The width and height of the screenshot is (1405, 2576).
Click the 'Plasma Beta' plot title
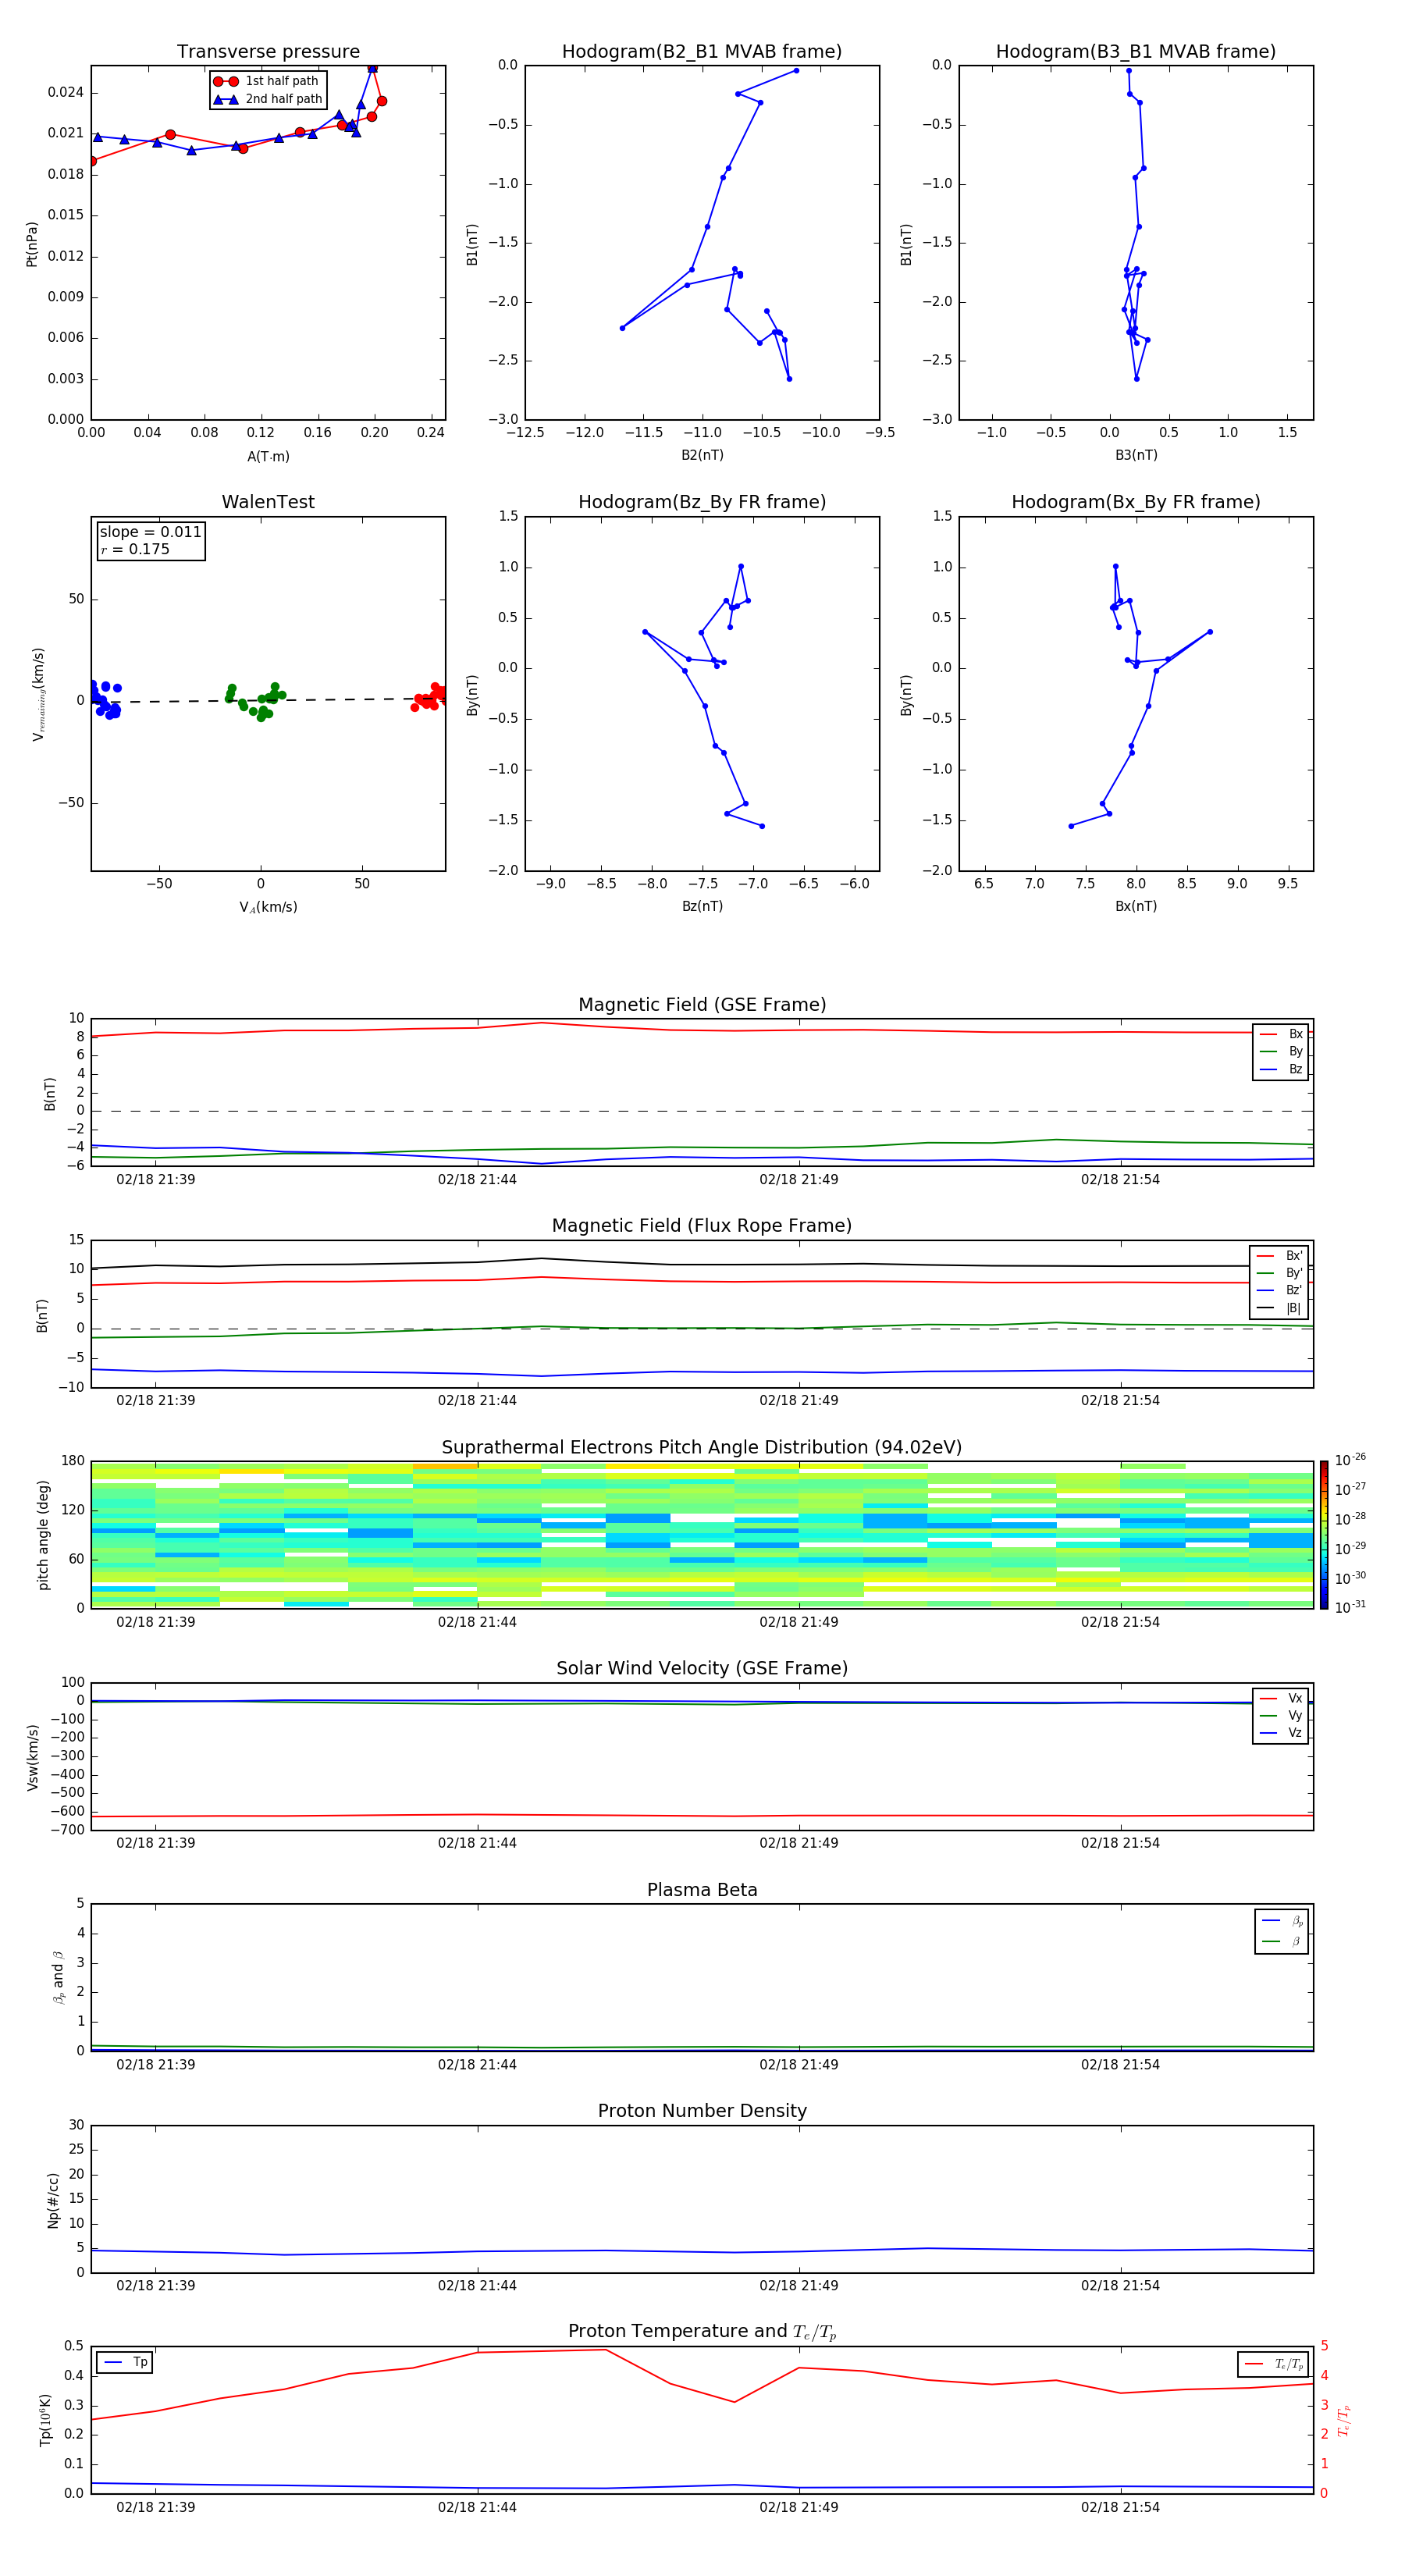[702, 1890]
